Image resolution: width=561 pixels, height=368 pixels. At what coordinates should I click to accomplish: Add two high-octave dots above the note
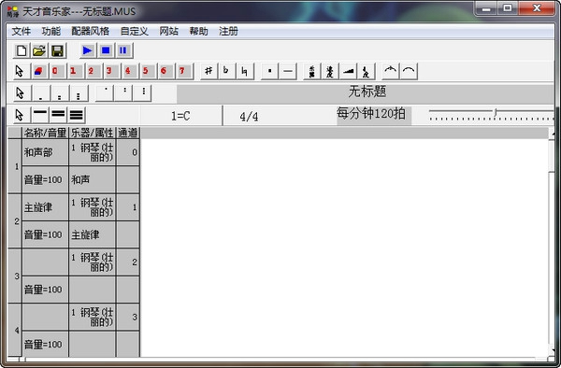coord(124,93)
